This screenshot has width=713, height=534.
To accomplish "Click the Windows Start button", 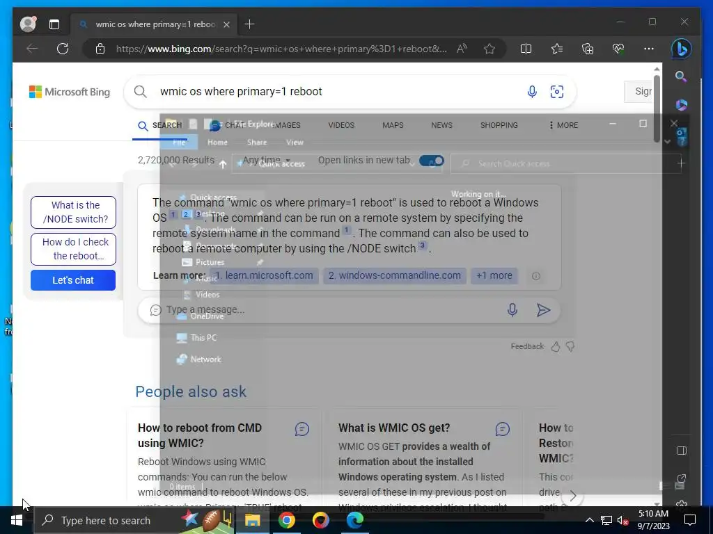I will click(17, 520).
